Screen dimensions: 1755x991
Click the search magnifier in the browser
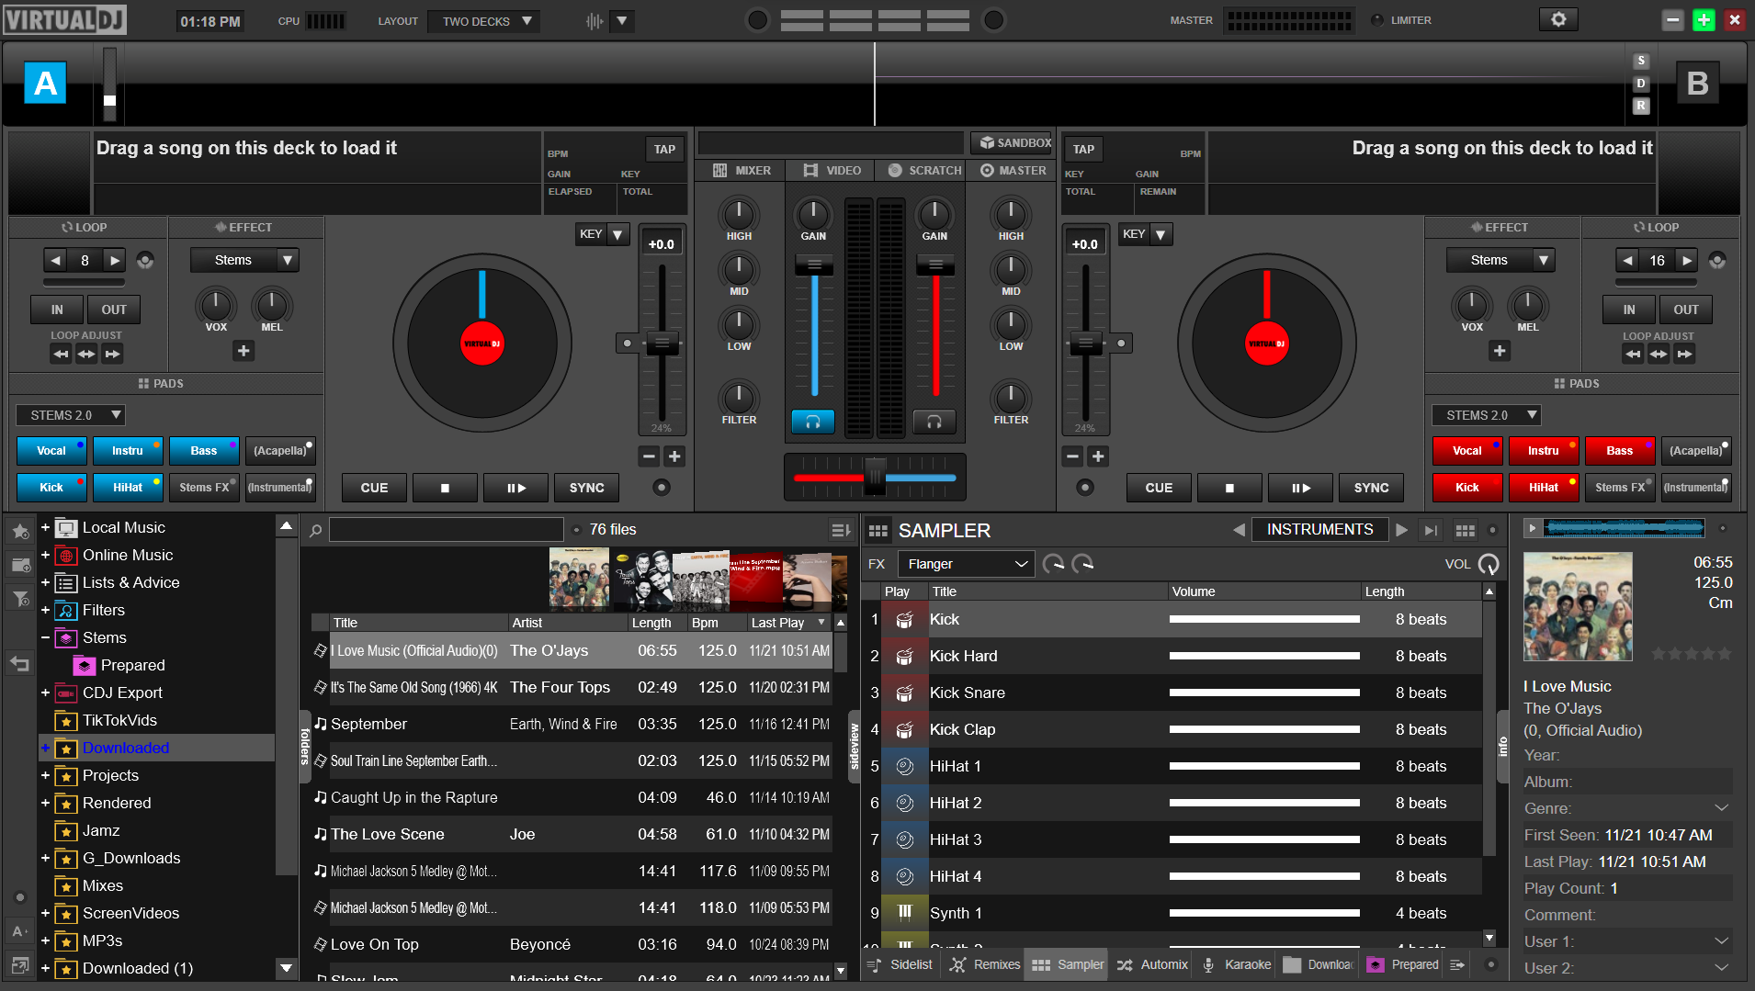point(314,529)
